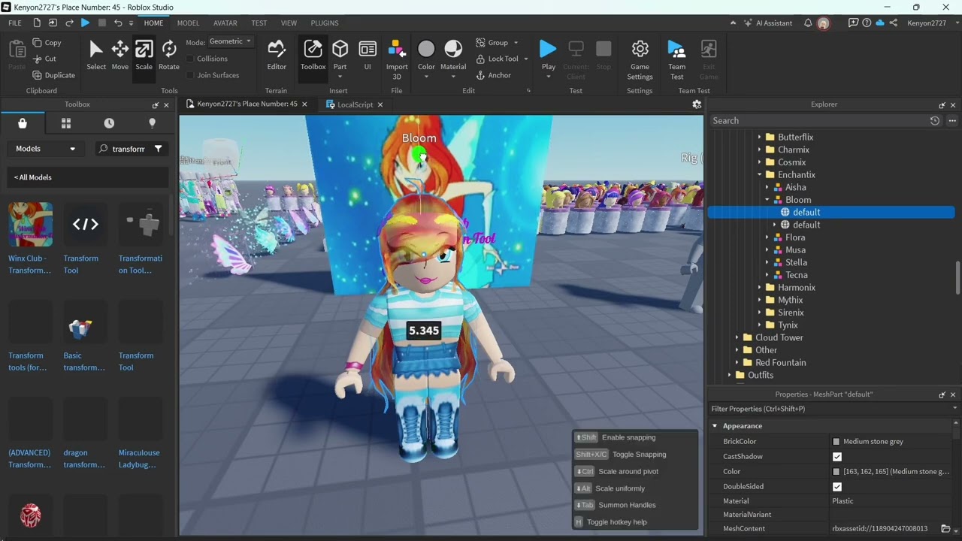Switch to VIEW ribbon tab

289,23
